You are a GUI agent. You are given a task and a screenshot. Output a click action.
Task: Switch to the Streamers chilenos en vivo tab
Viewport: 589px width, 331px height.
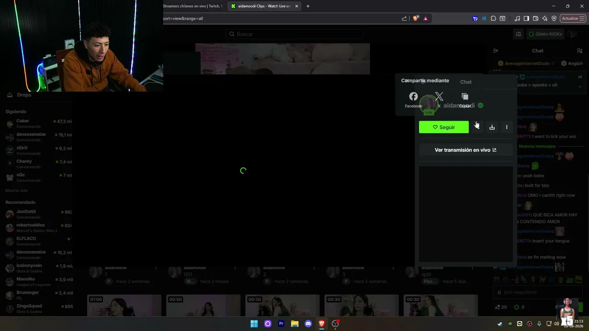pos(193,6)
